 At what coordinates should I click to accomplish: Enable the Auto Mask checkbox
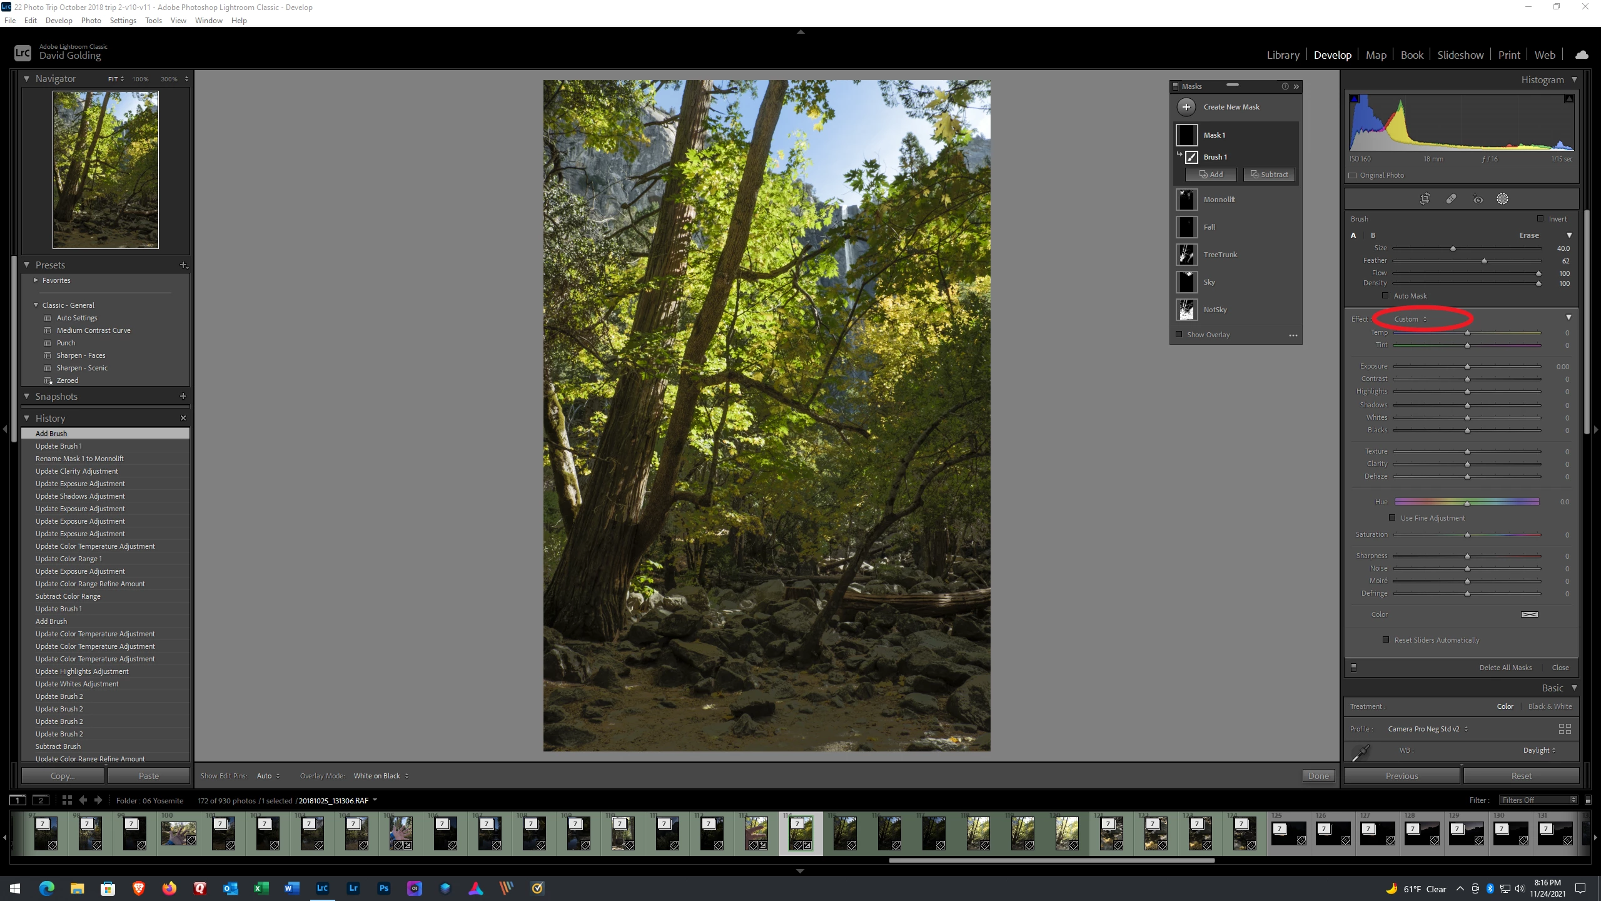(1385, 296)
